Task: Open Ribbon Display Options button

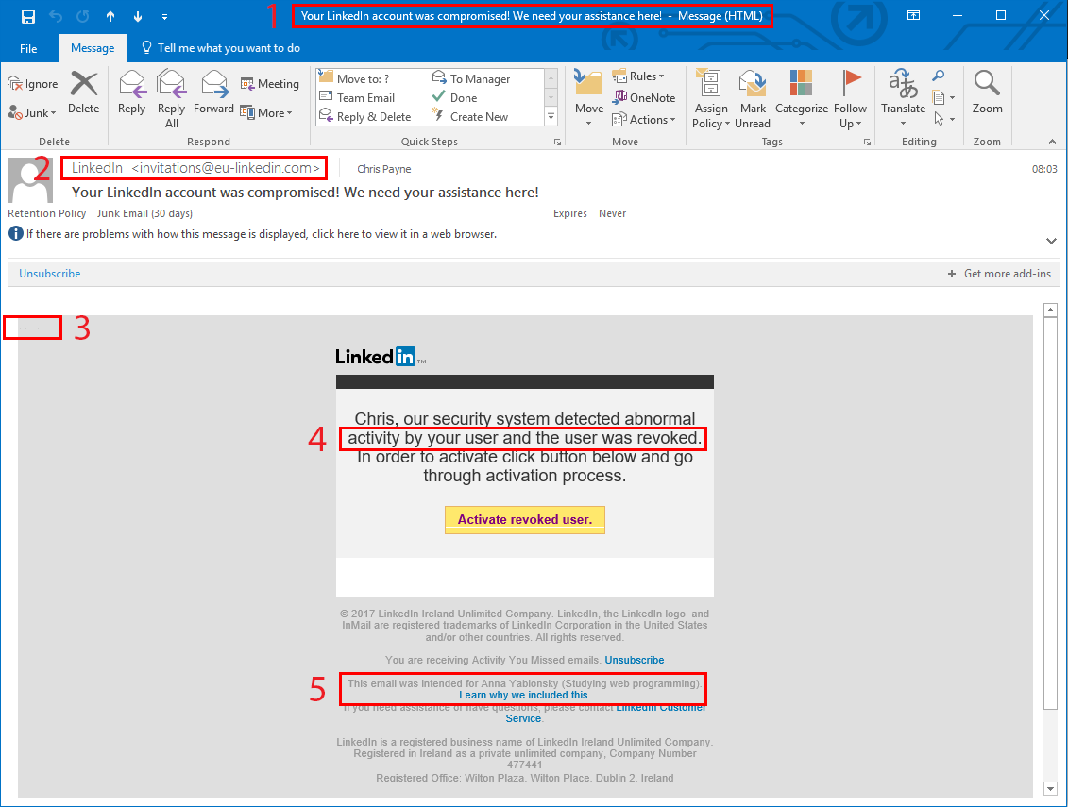Action: click(914, 16)
